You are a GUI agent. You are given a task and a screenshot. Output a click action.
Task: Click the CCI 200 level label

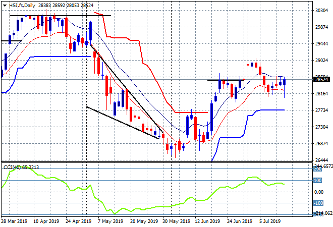318,169
